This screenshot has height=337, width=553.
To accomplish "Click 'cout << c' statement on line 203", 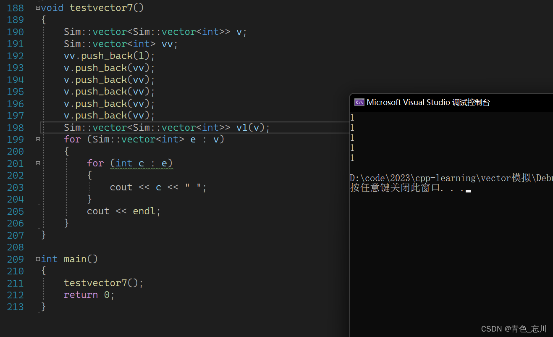I will [136, 187].
